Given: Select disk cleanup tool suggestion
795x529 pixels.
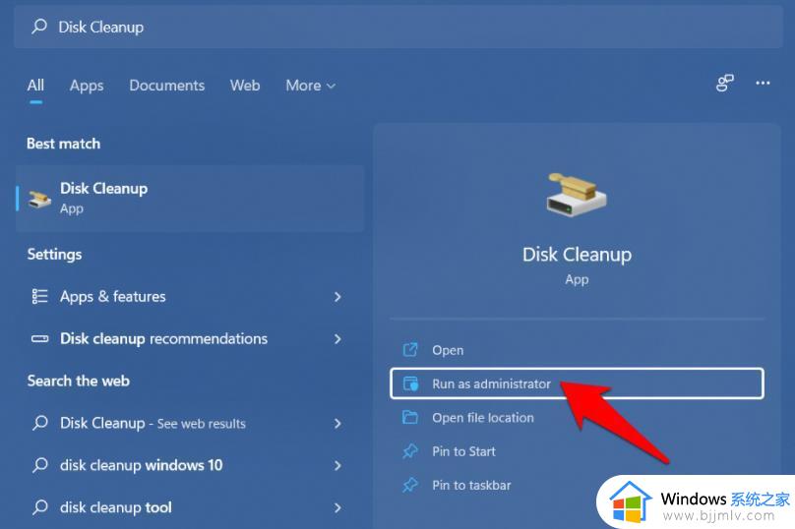Looking at the screenshot, I should point(190,507).
